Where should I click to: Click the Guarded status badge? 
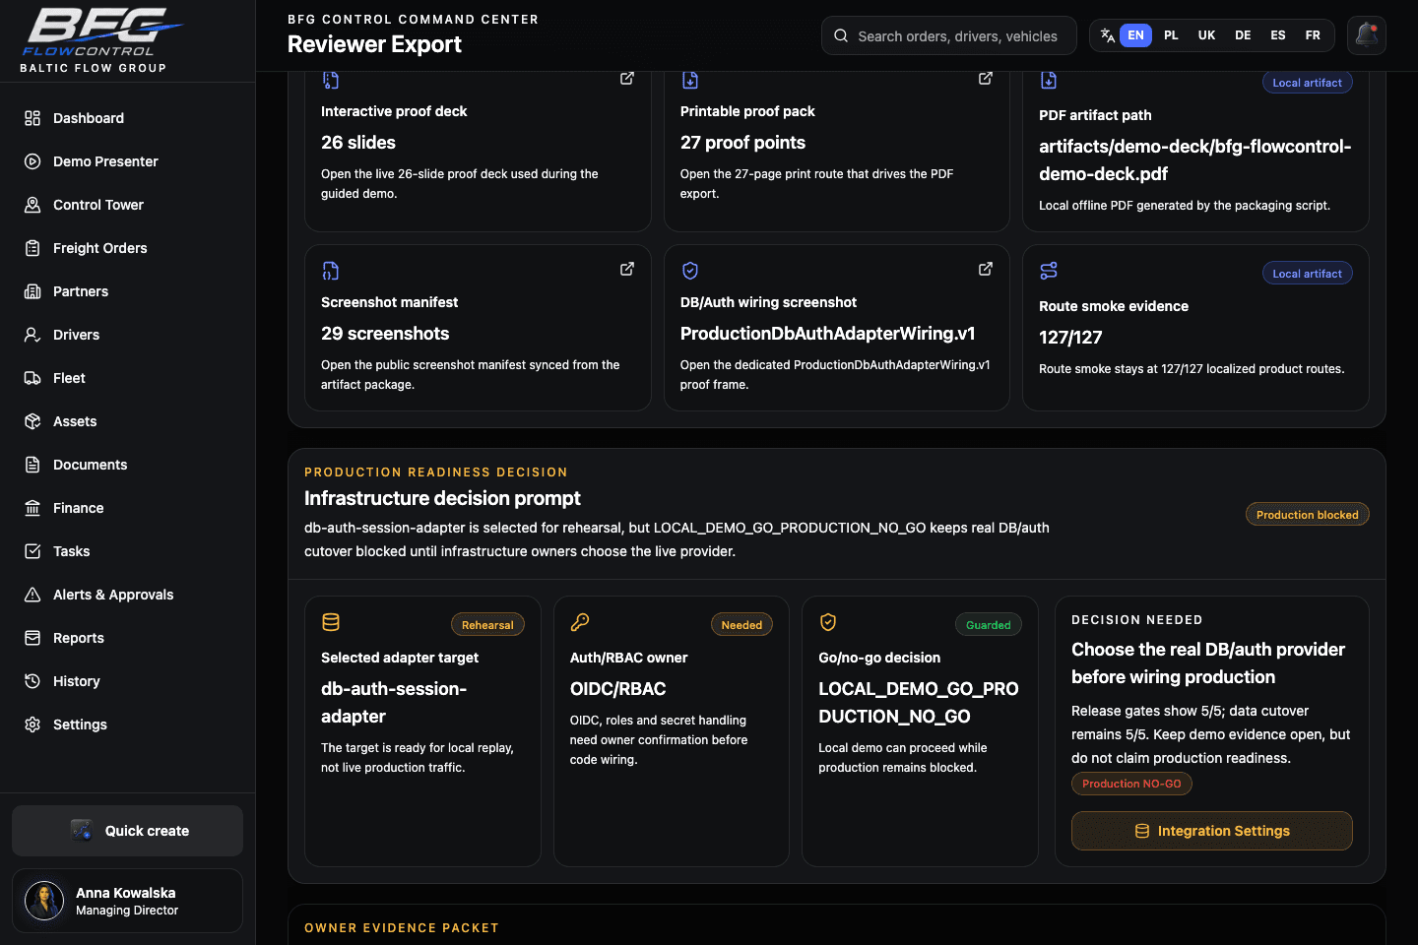(988, 625)
